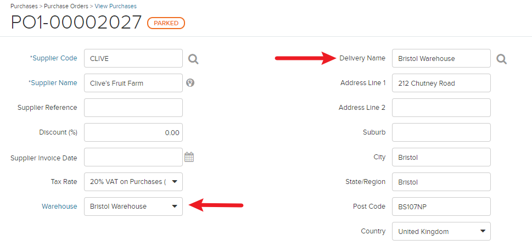The image size is (532, 251).
Task: Click the Supplier Code label link
Action: (x=54, y=58)
